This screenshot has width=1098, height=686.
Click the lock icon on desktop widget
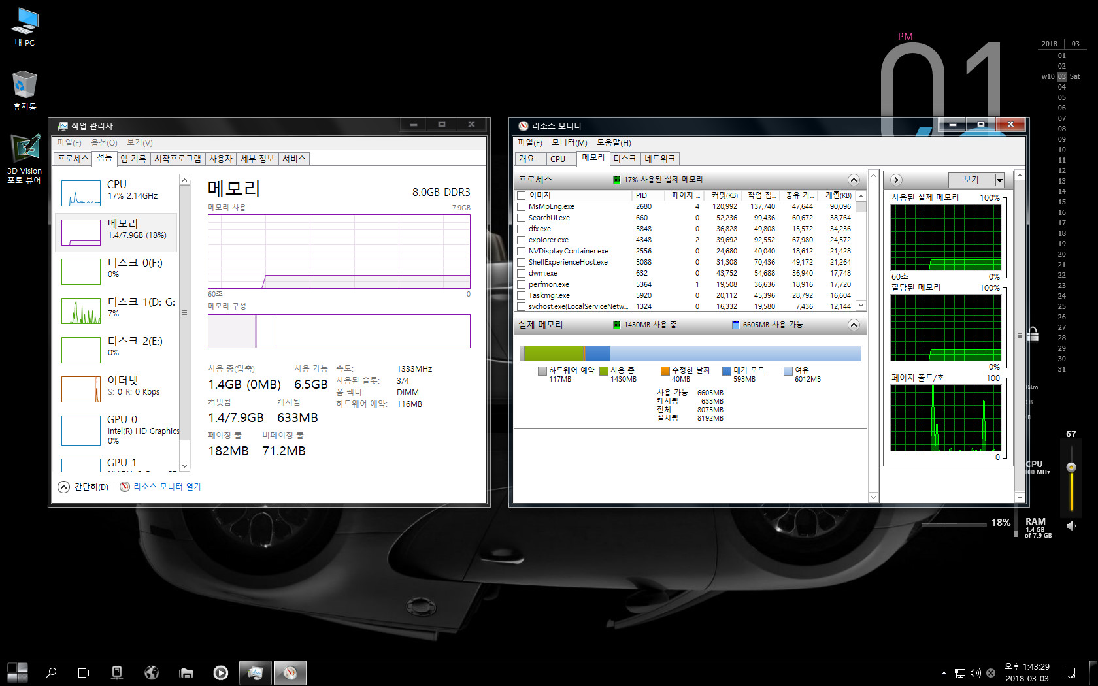click(1033, 335)
